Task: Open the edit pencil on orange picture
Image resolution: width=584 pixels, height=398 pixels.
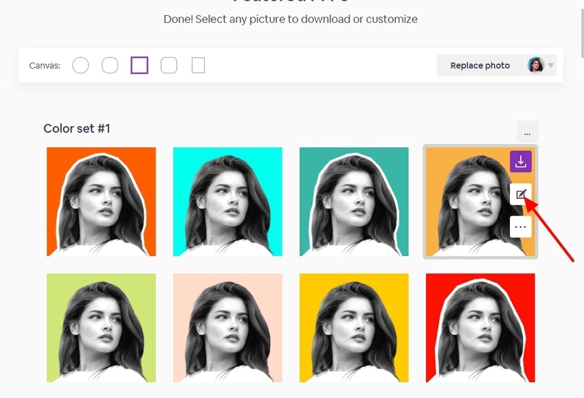Action: (520, 194)
